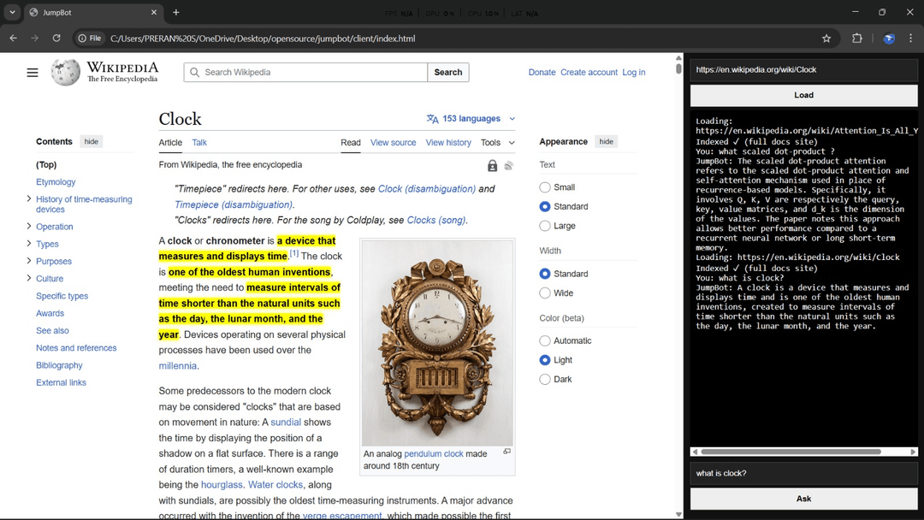
Task: Open the browser Extensions puzzle icon
Action: (x=856, y=38)
